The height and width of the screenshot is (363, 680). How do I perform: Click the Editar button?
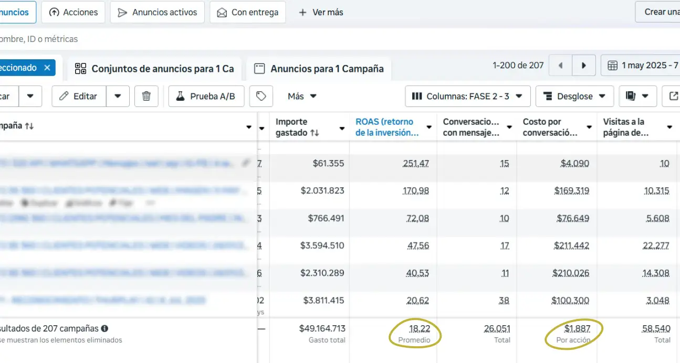pos(79,96)
